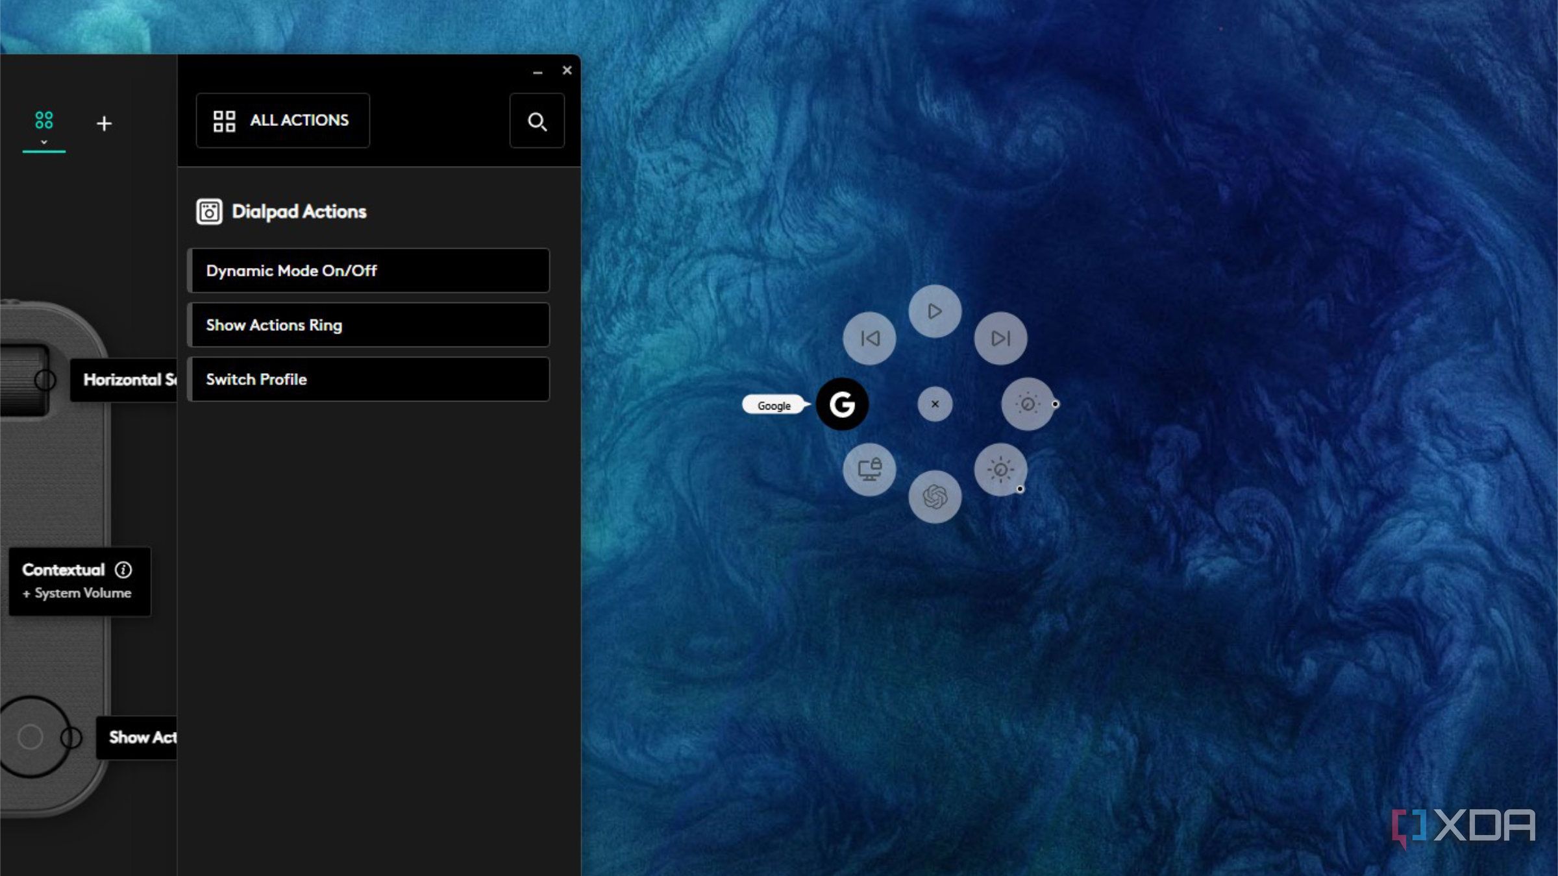The width and height of the screenshot is (1558, 876).
Task: Click the lock screen icon in ring
Action: (x=869, y=470)
